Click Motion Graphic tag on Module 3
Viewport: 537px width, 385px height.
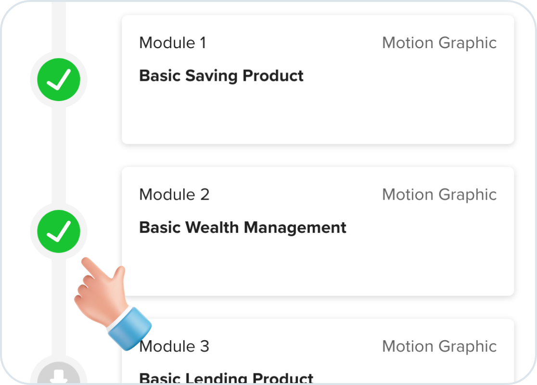pos(439,347)
